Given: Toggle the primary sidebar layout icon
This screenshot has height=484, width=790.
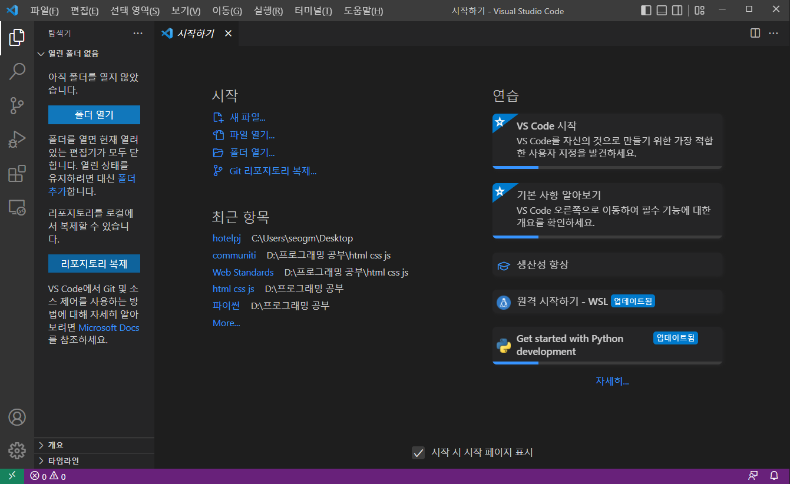Looking at the screenshot, I should pyautogui.click(x=646, y=11).
